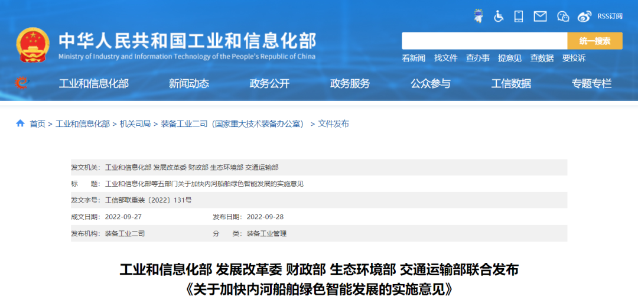Open the RSS订阅 link

pos(610,17)
